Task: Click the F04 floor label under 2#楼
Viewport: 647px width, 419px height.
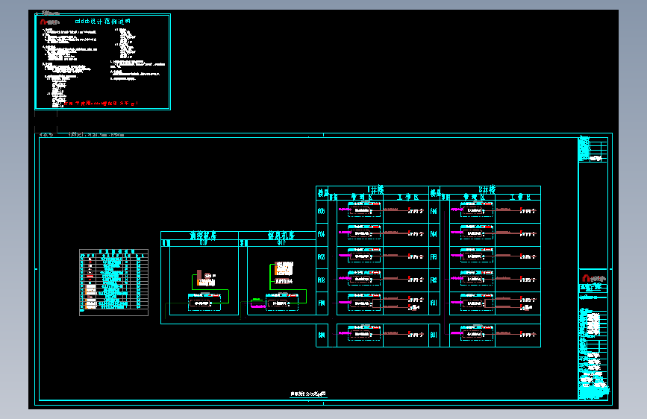Action: click(434, 234)
